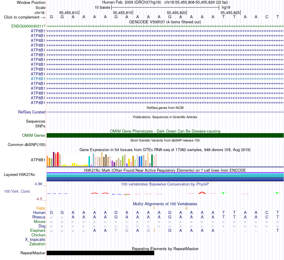This screenshot has height=260, width=284.
Task: Click the tall red A conservation peak
Action: tap(202, 193)
